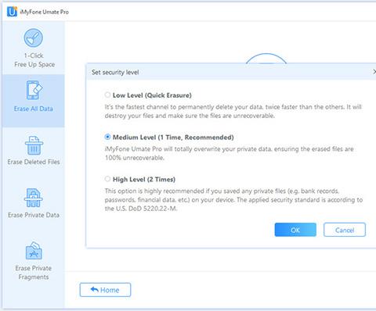Switch to Erase Private Data label

pos(34,215)
